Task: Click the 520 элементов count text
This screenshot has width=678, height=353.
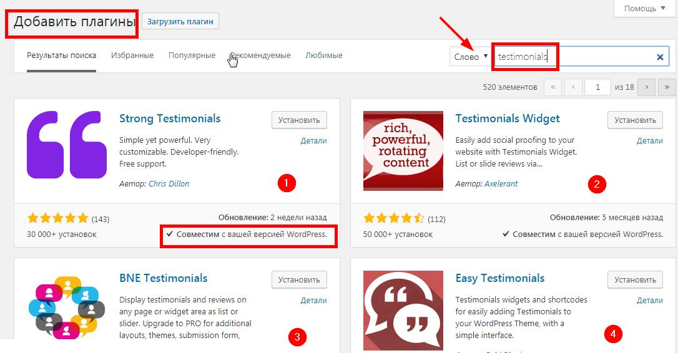Action: click(510, 87)
